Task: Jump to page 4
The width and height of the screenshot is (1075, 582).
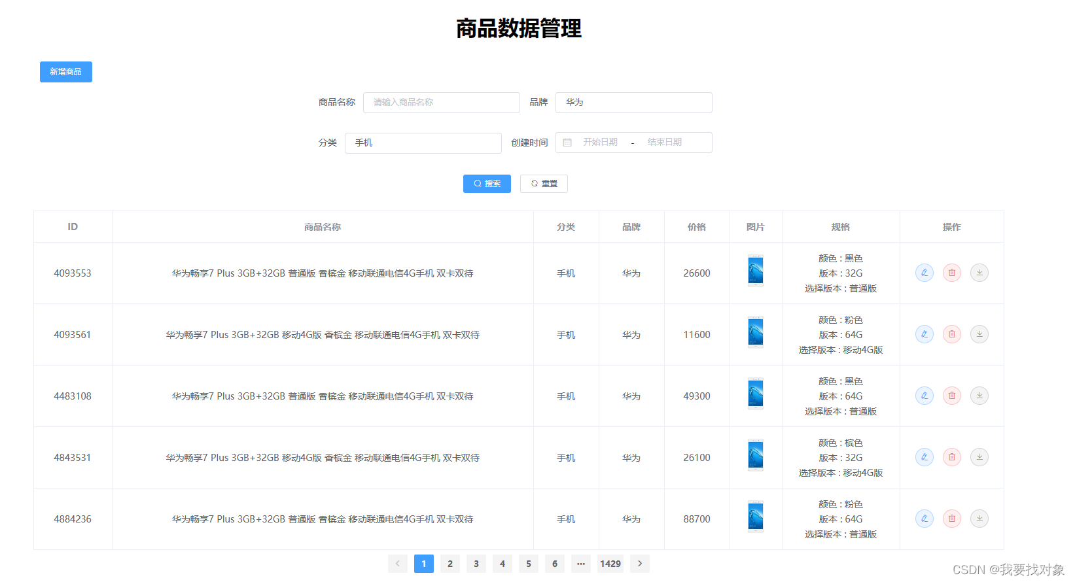Action: [x=502, y=564]
